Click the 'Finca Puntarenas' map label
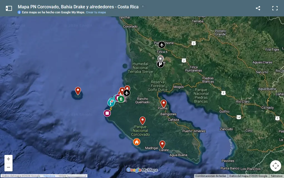Image resolution: width=284 pixels, height=178 pixels. [x=194, y=69]
